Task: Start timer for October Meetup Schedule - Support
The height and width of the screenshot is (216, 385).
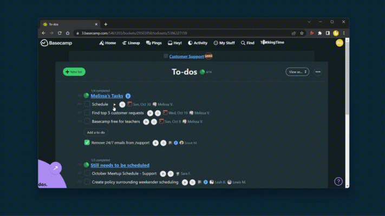Action: (x=163, y=174)
